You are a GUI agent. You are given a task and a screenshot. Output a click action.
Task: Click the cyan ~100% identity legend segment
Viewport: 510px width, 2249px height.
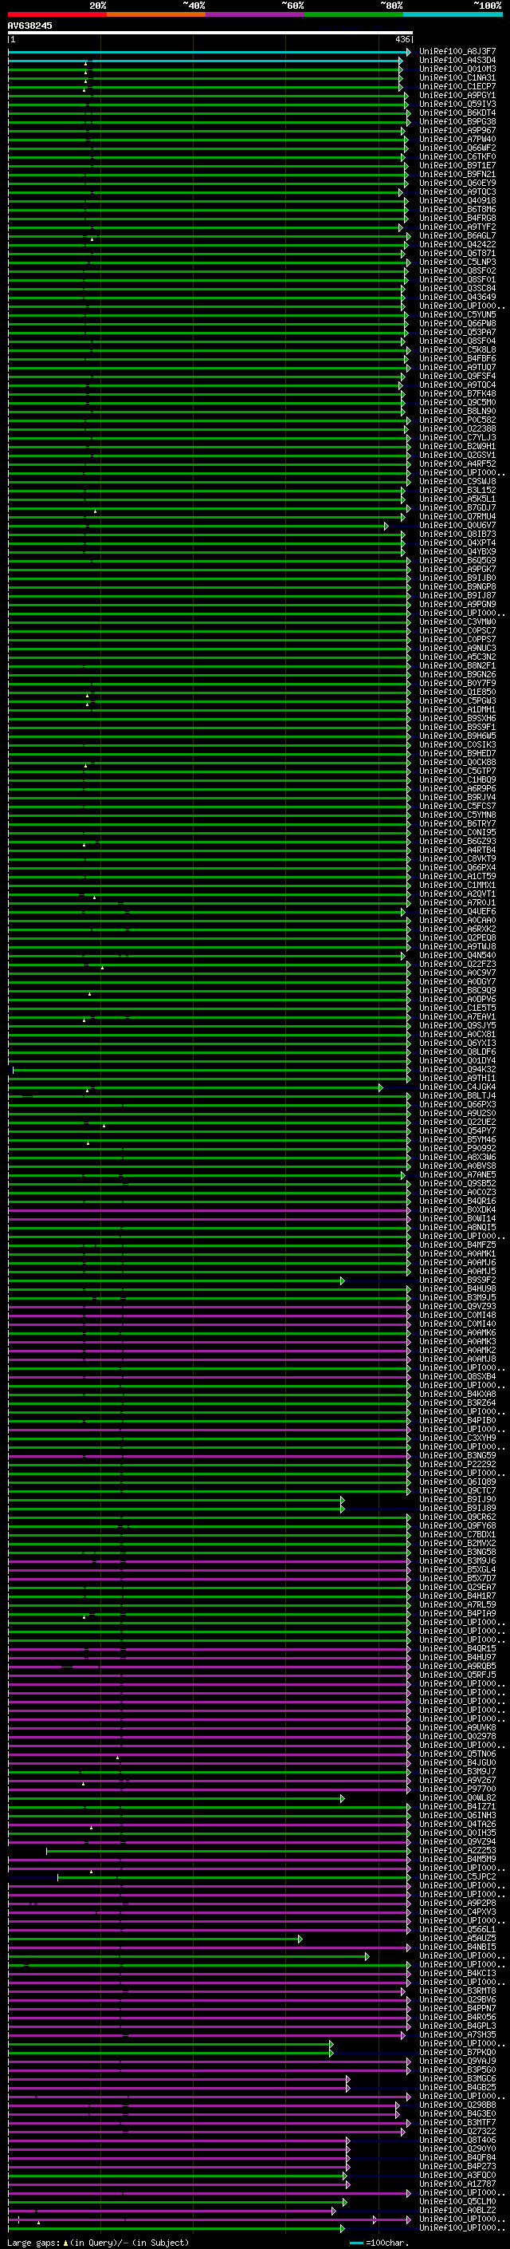pyautogui.click(x=453, y=15)
